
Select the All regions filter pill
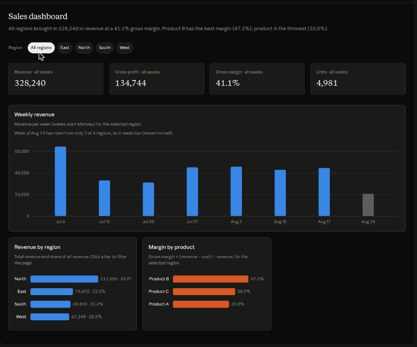[x=41, y=48]
